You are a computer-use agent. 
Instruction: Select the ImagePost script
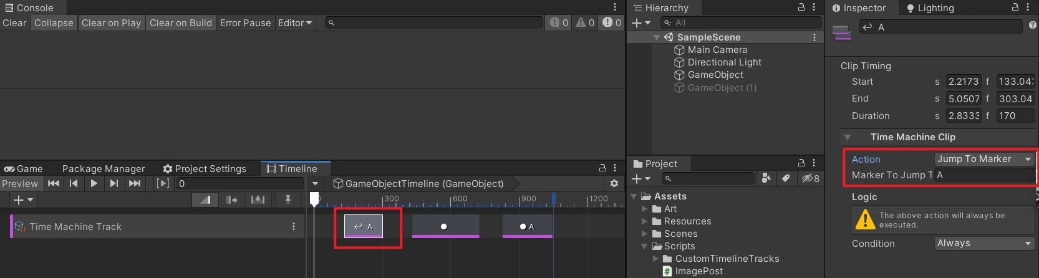tap(699, 271)
